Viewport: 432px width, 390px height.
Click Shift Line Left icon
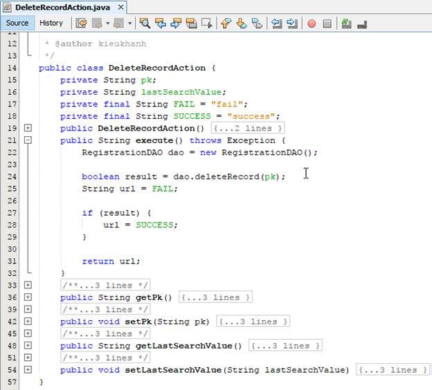click(277, 24)
